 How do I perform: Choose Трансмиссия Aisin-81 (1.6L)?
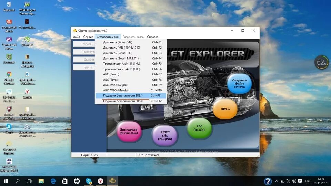point(131,64)
